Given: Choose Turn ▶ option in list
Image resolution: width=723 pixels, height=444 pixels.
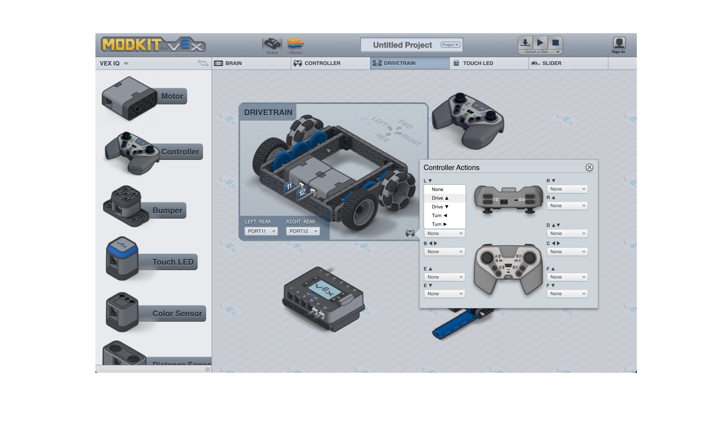Looking at the screenshot, I should coord(439,224).
